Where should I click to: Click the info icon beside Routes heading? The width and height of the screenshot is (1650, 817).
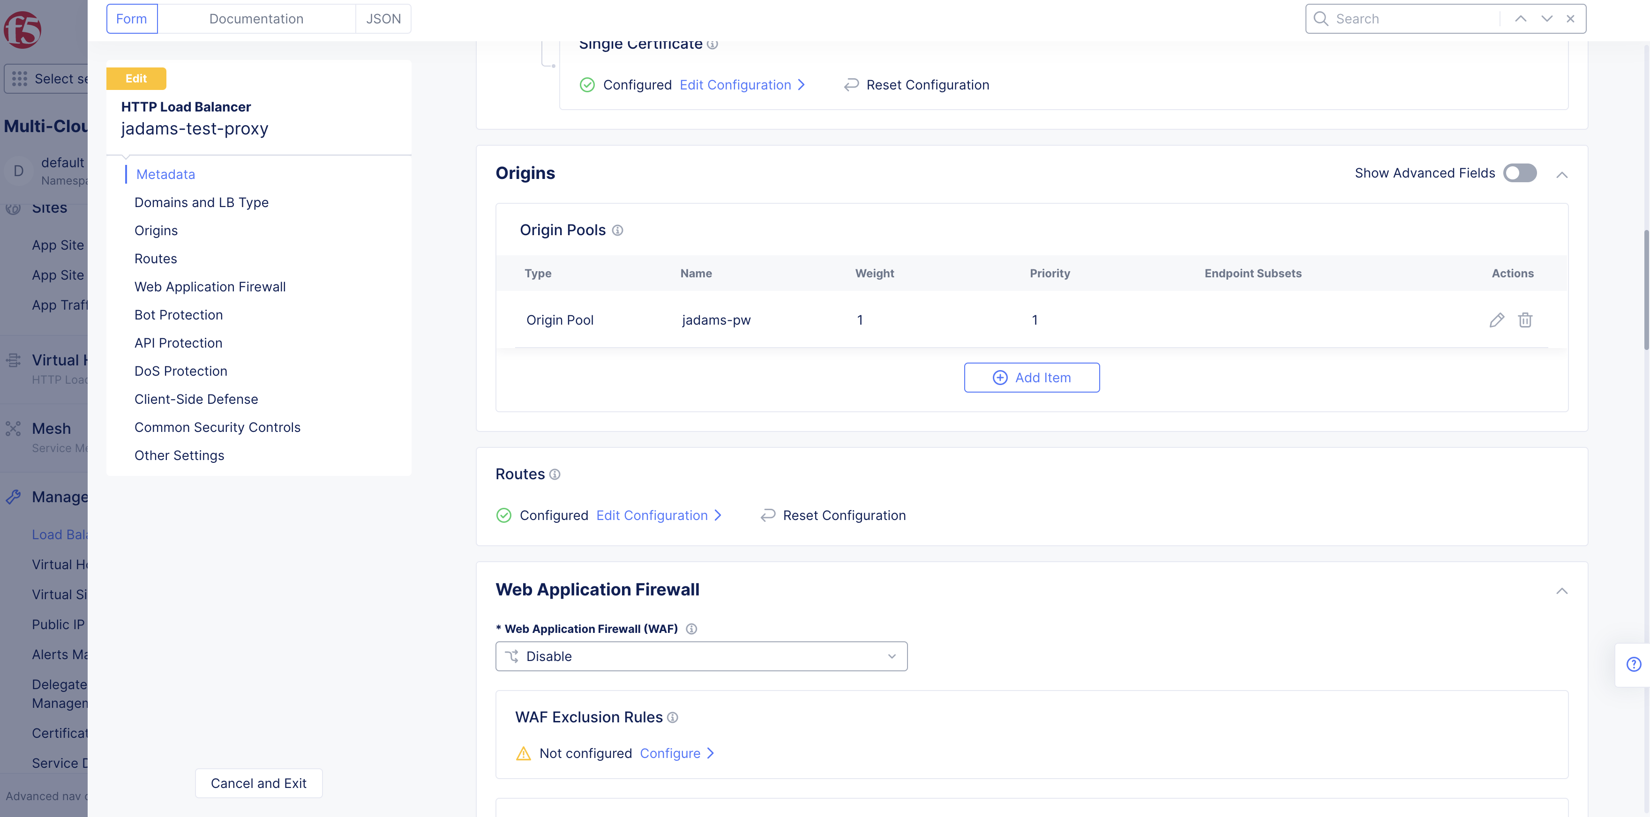[555, 475]
